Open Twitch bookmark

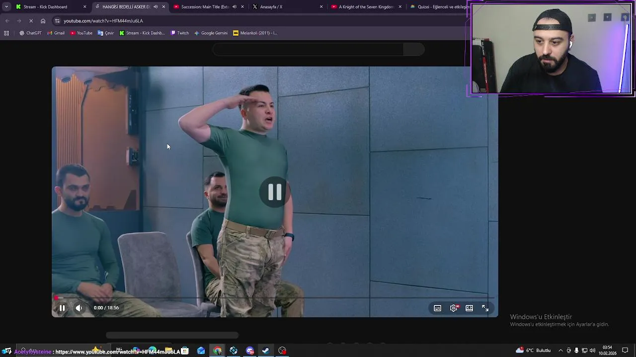pos(180,33)
